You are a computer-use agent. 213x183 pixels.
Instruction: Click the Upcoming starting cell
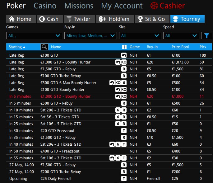18,179
